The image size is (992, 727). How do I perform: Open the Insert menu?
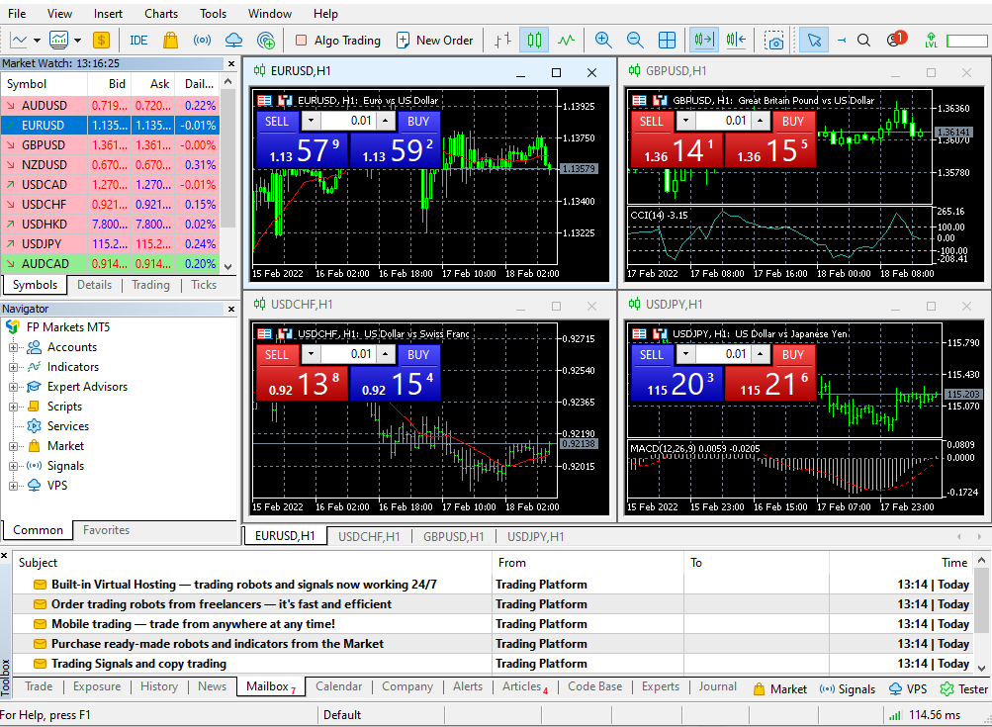[108, 13]
